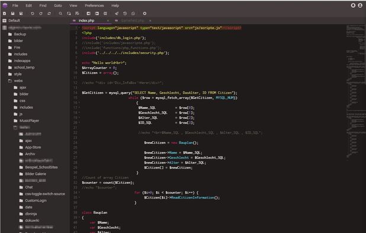The width and height of the screenshot is (366, 233).
Task: Click the save file toolbar icon
Action: click(x=12, y=14)
